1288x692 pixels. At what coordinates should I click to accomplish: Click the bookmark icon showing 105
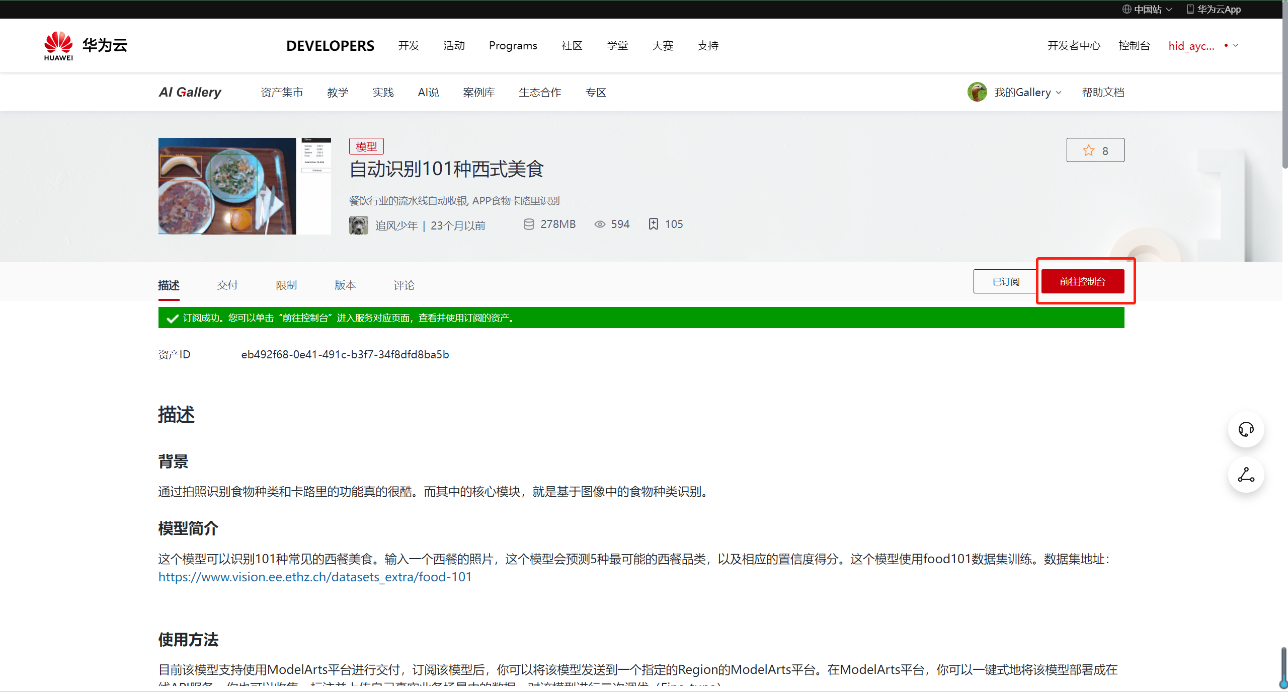tap(653, 224)
